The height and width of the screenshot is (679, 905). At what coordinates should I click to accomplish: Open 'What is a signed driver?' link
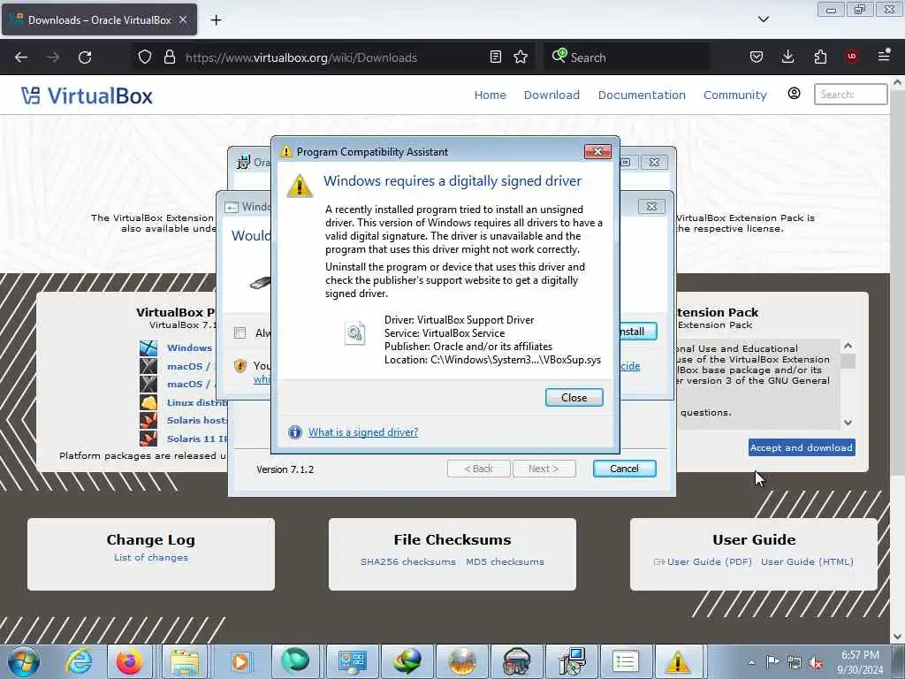tap(363, 431)
